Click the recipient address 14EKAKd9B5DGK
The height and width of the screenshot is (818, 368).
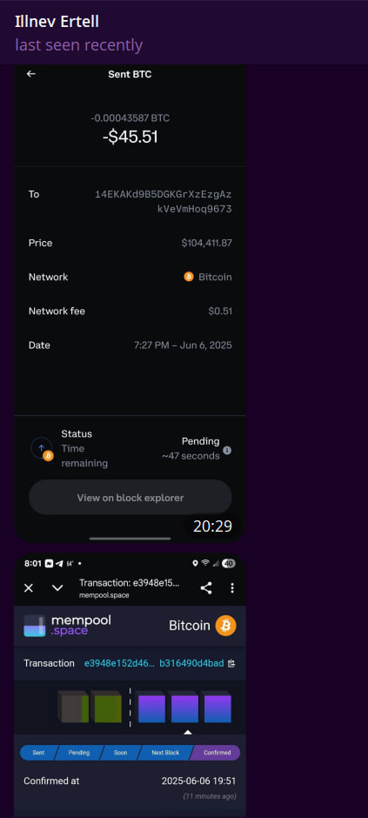(x=164, y=202)
